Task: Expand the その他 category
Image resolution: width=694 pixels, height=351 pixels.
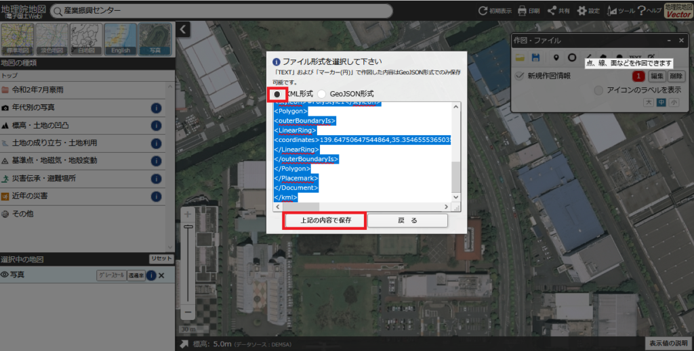Action: 83,214
